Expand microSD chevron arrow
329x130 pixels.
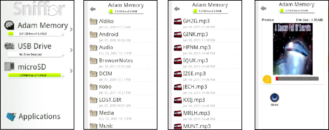(71, 71)
